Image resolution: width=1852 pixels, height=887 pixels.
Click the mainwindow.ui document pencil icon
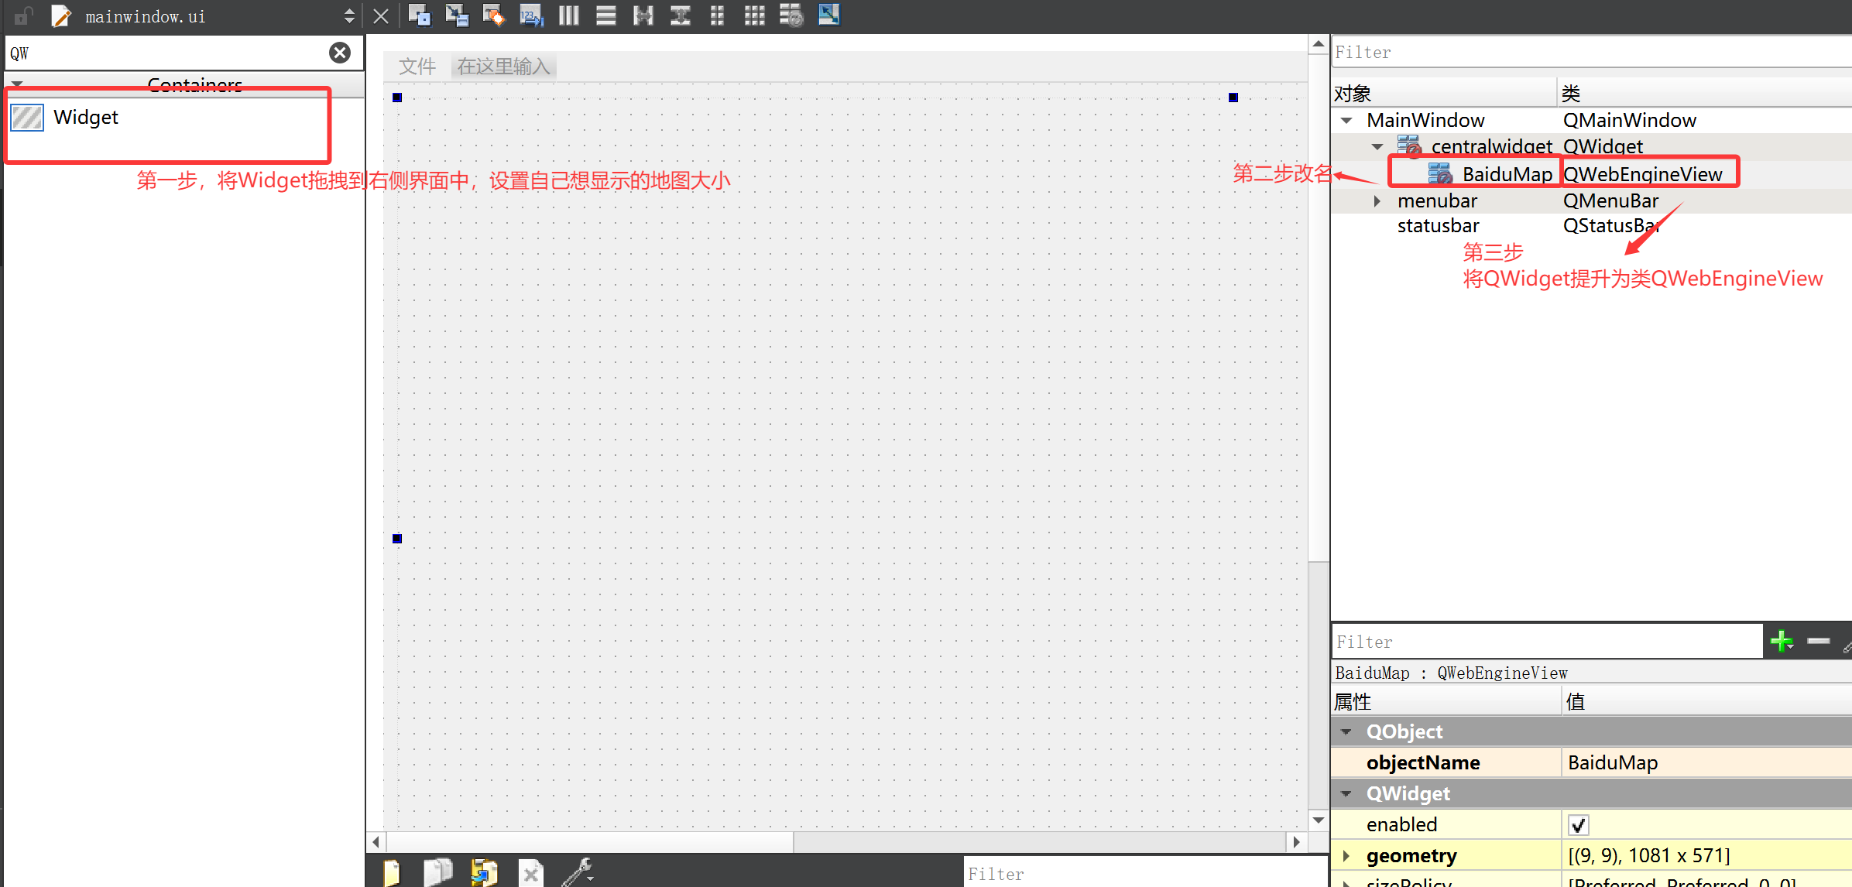60,15
